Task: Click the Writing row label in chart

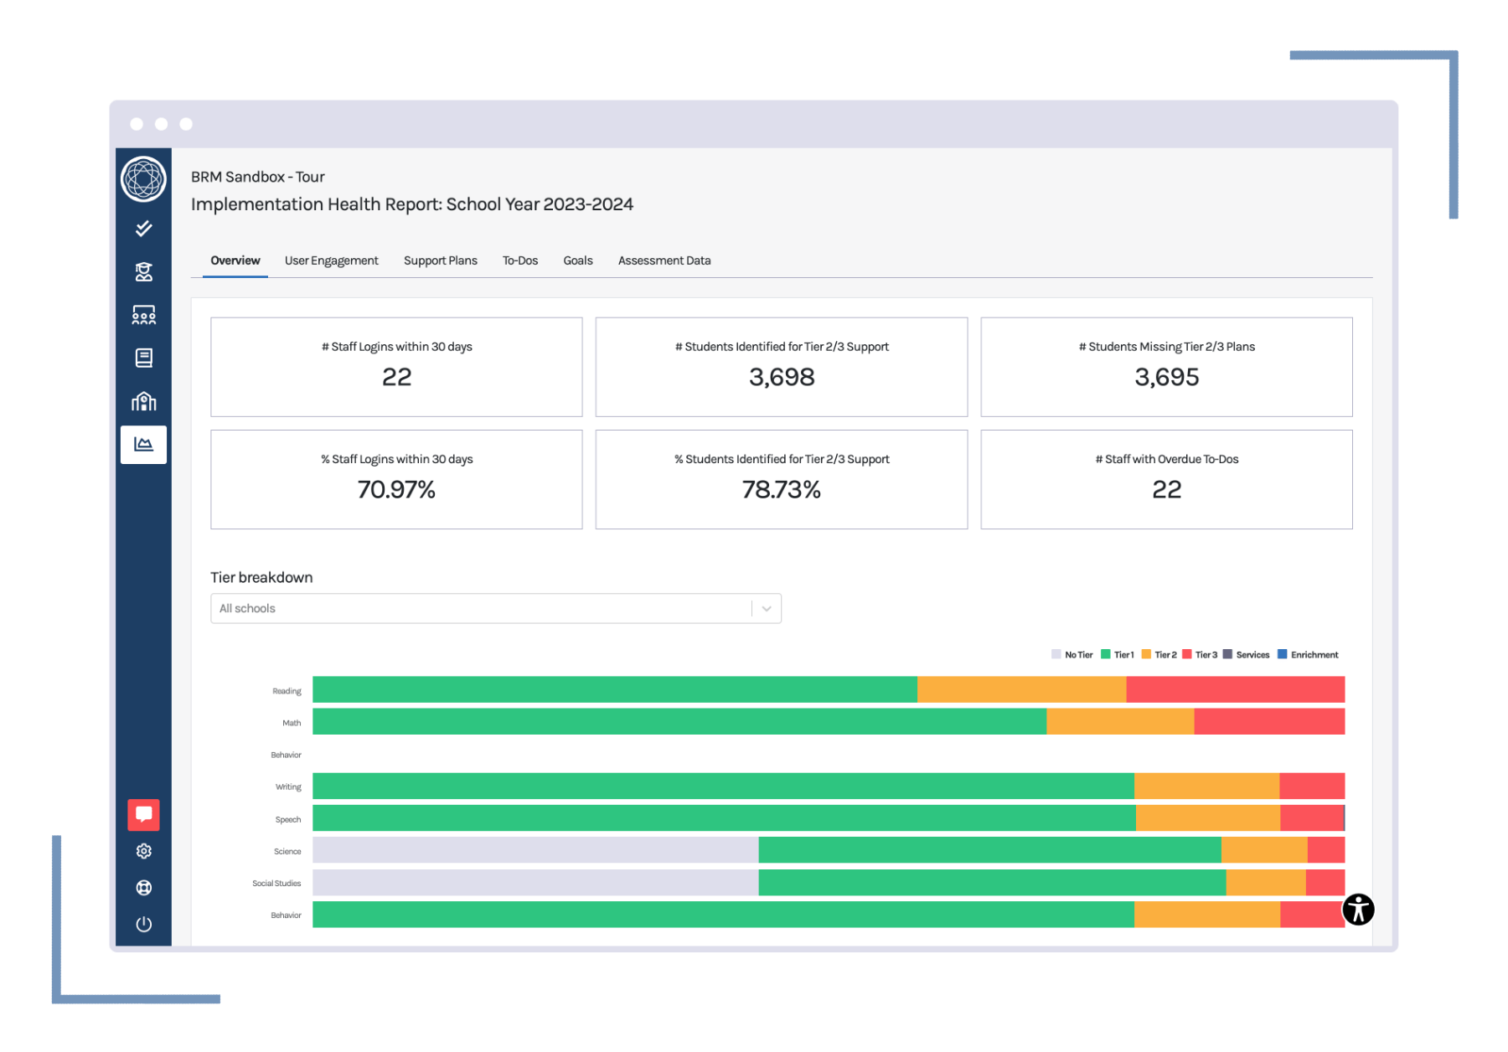Action: tap(288, 787)
